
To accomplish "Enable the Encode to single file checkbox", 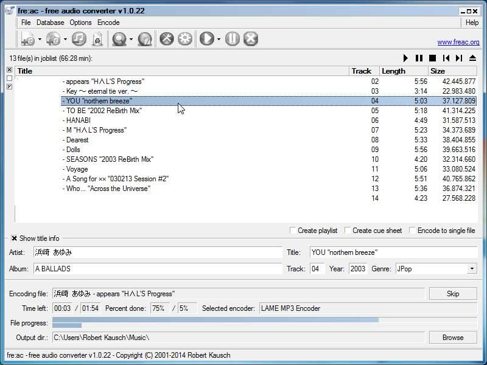I will coord(412,231).
